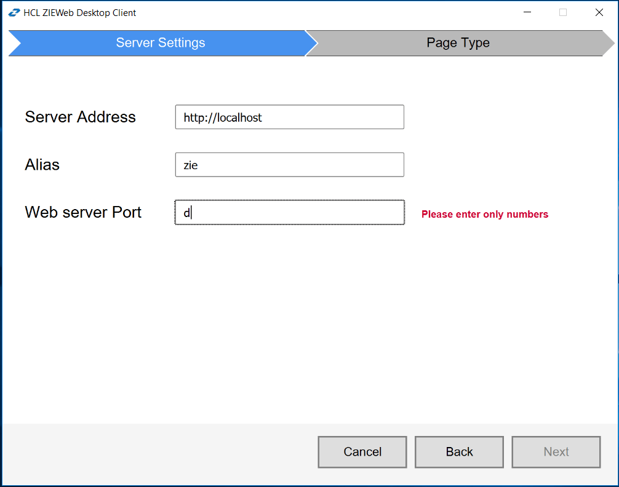The width and height of the screenshot is (619, 487).
Task: Click the HCL ZIEWeb Desktop Client title text
Action: point(79,12)
